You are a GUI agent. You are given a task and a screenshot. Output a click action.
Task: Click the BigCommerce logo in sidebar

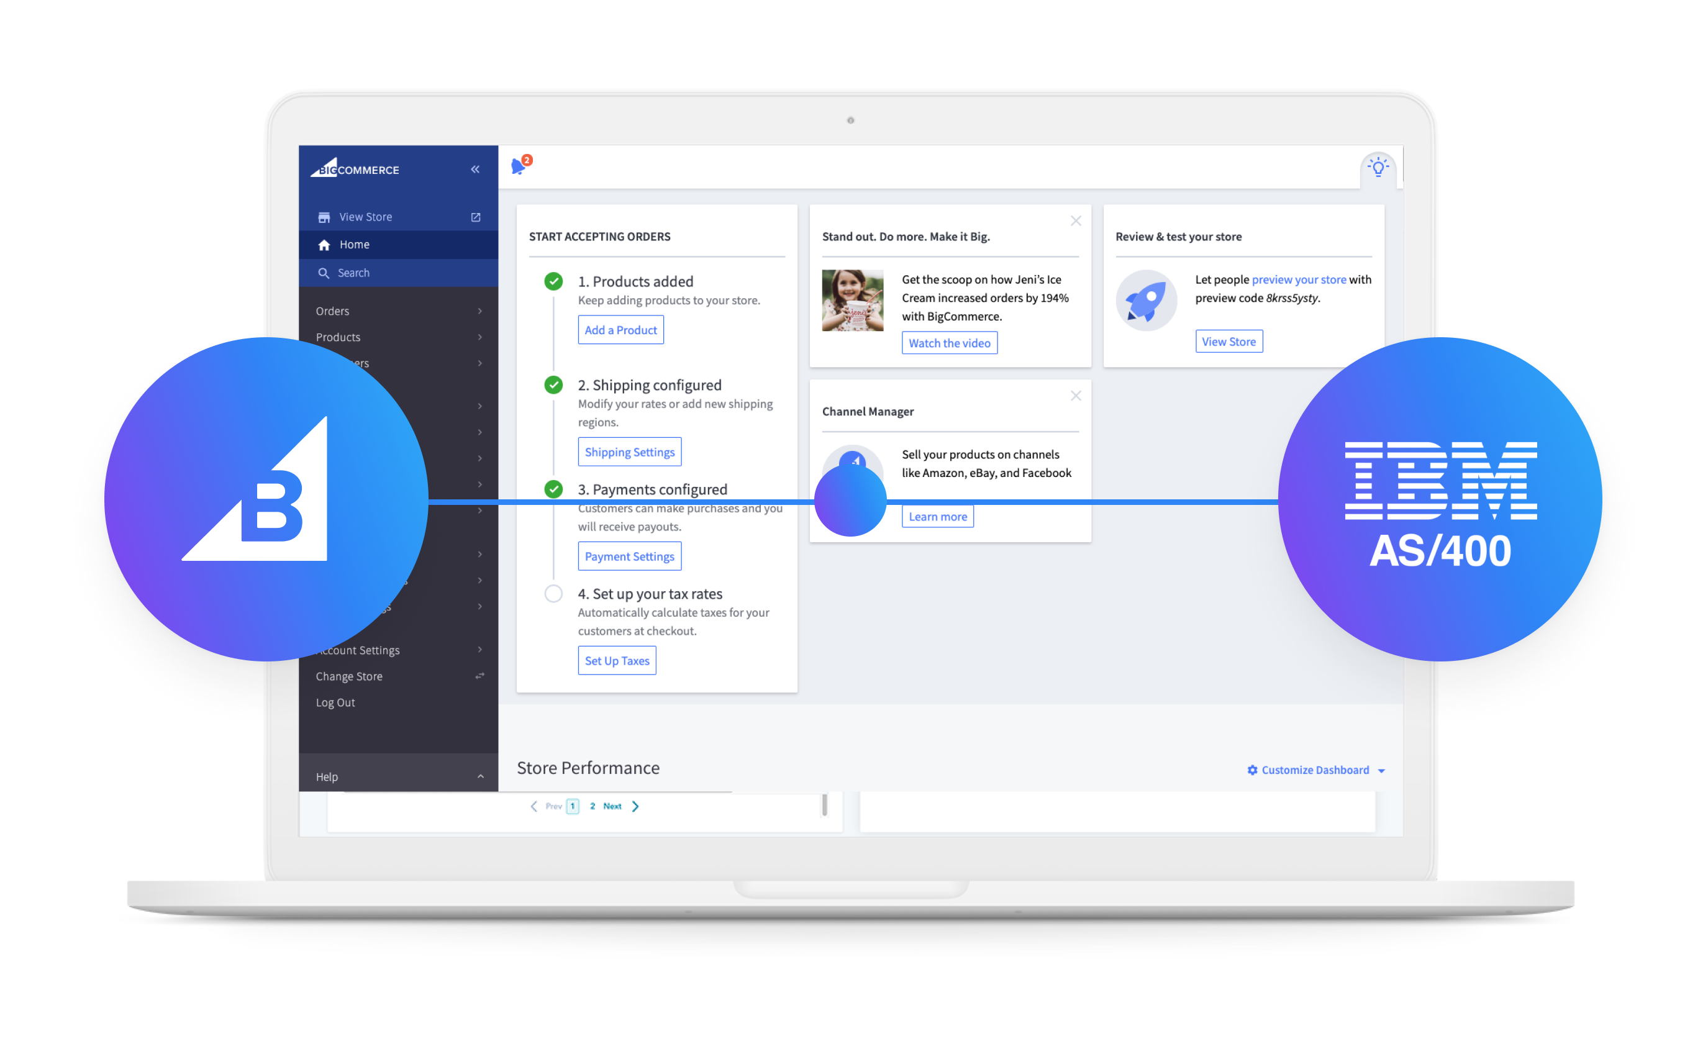355,168
